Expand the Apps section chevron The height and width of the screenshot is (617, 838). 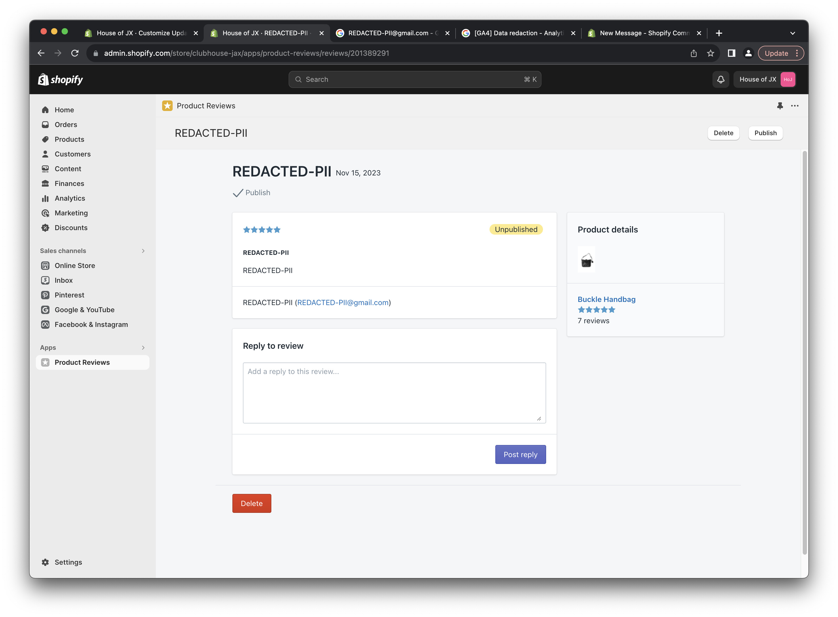point(143,347)
